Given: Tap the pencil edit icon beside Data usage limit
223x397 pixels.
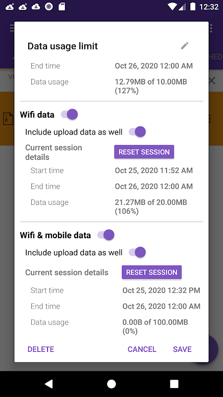Looking at the screenshot, I should (x=184, y=46).
